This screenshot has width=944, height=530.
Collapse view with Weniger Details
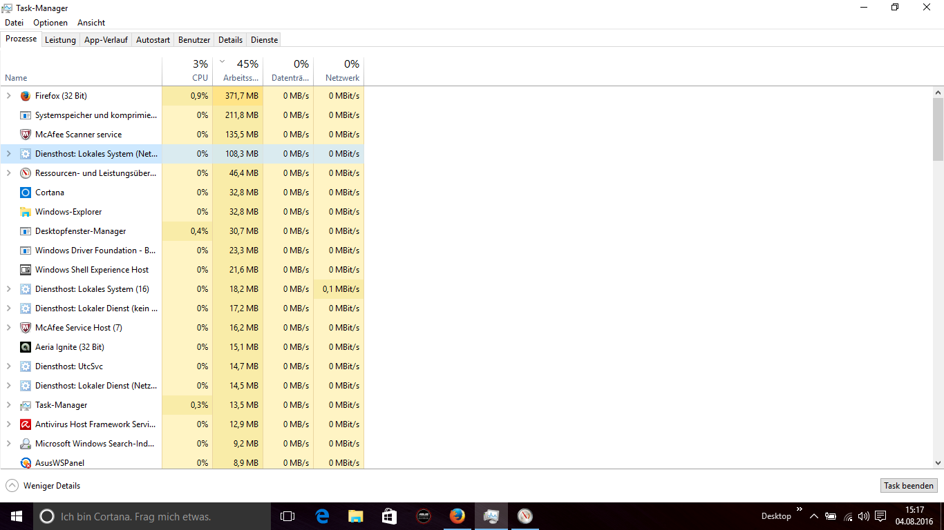click(x=43, y=486)
